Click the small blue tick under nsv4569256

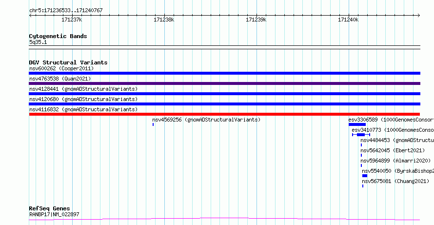[x=153, y=124]
